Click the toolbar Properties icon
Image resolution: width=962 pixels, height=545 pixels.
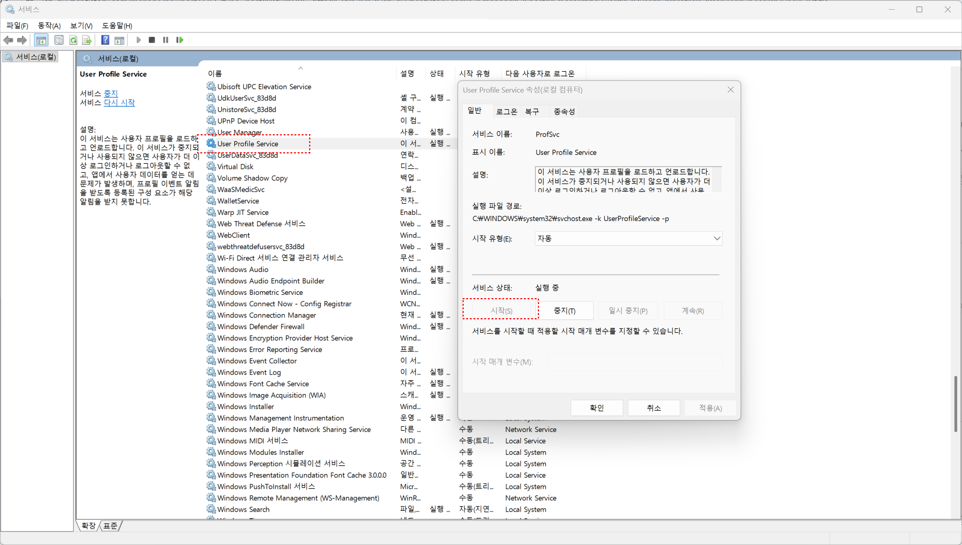[59, 40]
